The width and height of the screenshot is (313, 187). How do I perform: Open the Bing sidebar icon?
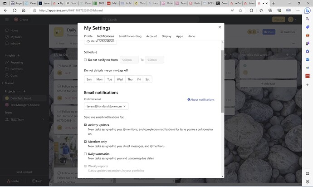tap(308, 10)
